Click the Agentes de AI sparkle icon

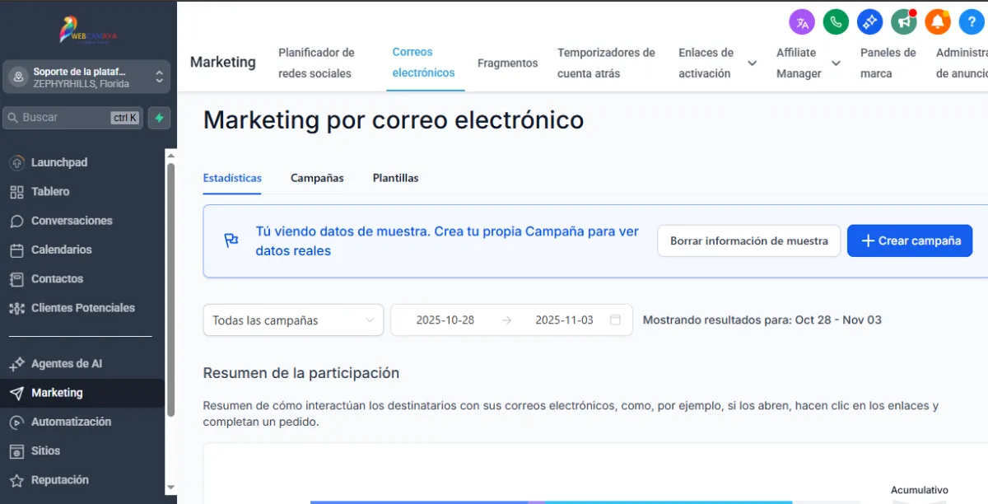[x=16, y=364]
